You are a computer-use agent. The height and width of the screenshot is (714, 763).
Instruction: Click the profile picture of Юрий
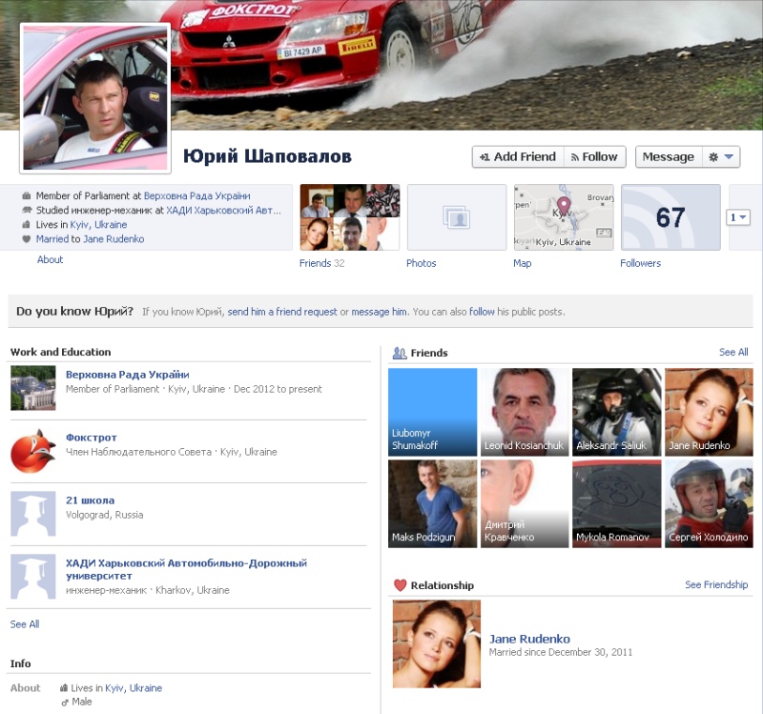(x=95, y=99)
